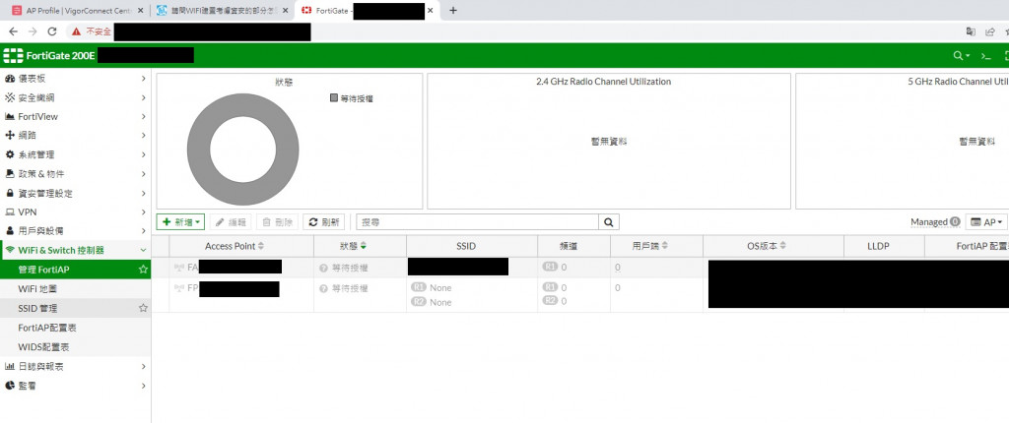Click the 等待授權 status in FP row
Image resolution: width=1009 pixels, height=423 pixels.
pos(350,288)
